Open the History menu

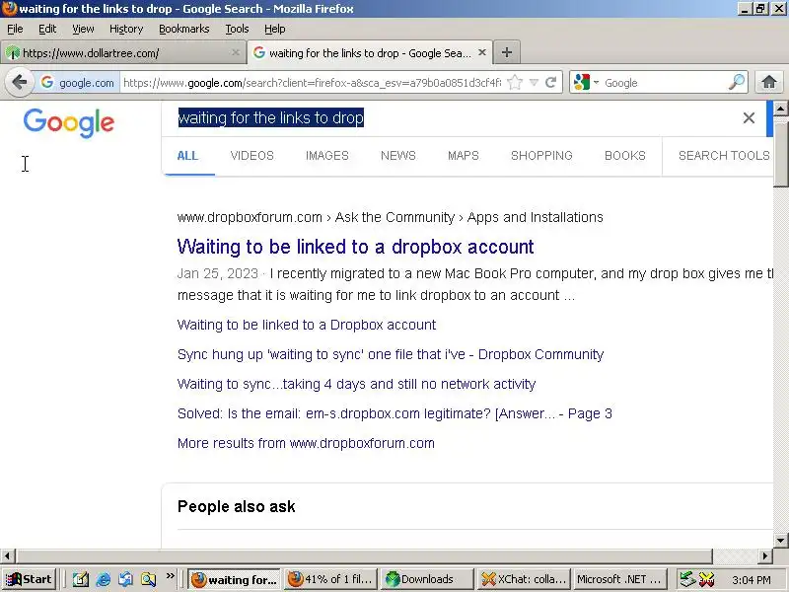click(x=126, y=29)
